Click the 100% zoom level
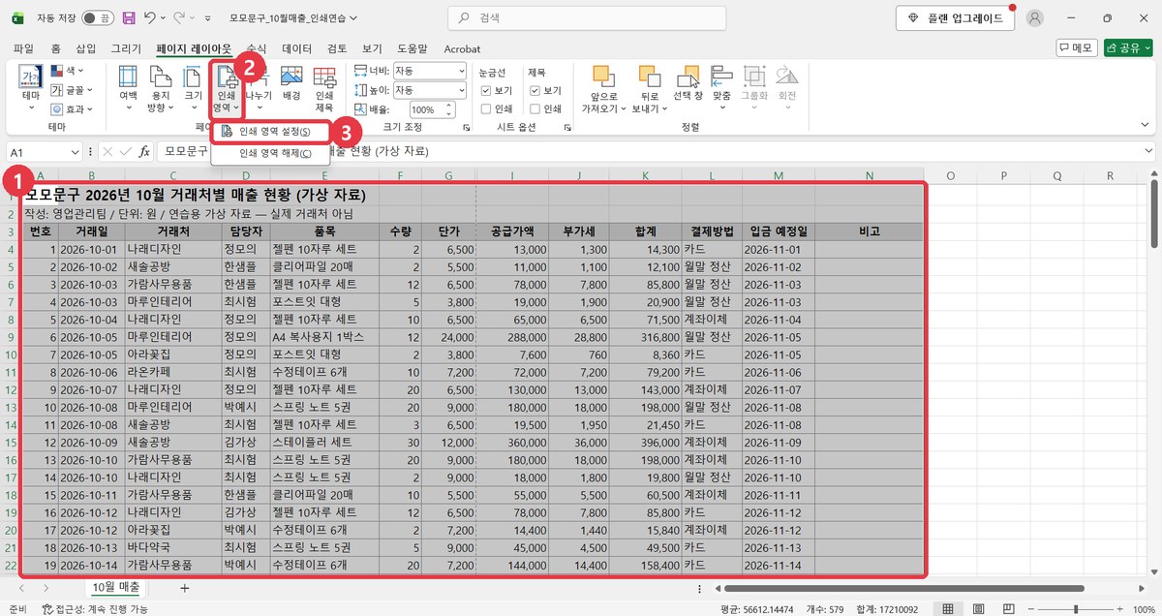 (x=1143, y=609)
